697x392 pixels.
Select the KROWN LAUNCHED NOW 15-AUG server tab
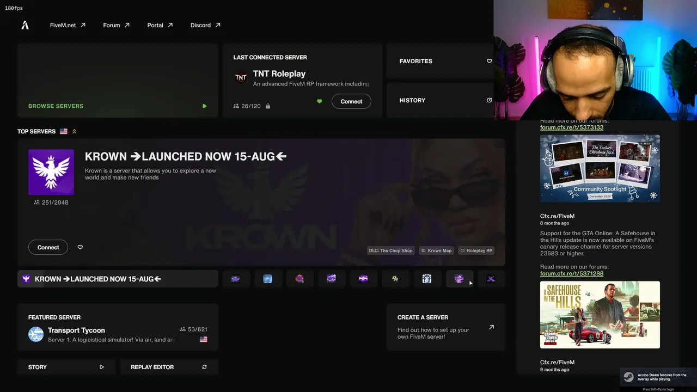[118, 279]
